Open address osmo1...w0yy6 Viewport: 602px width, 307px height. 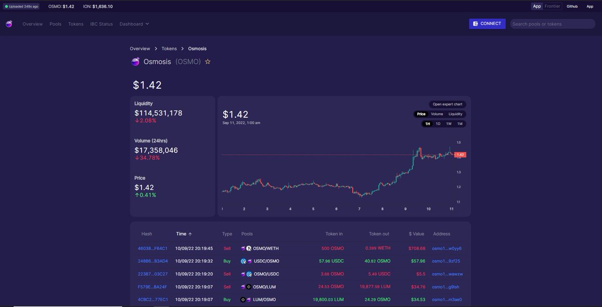click(x=447, y=248)
